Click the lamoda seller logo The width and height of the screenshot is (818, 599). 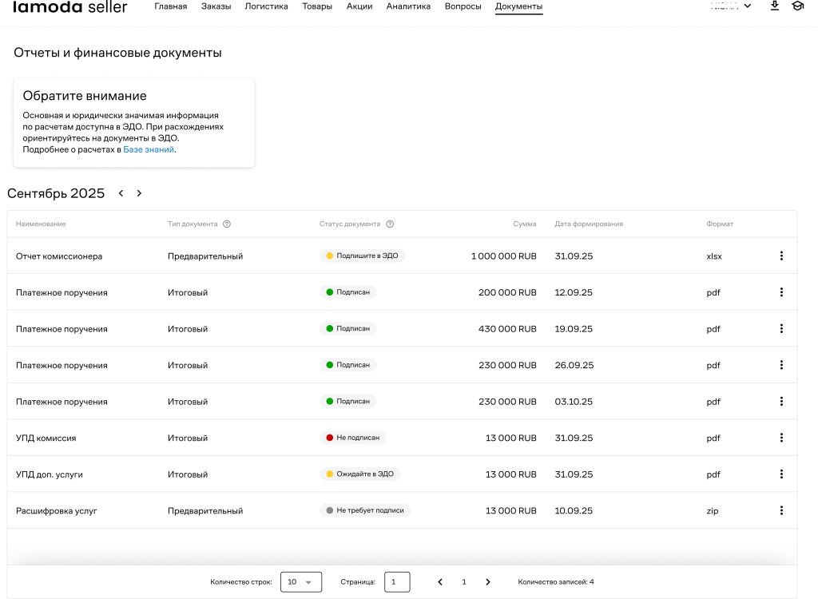(70, 6)
